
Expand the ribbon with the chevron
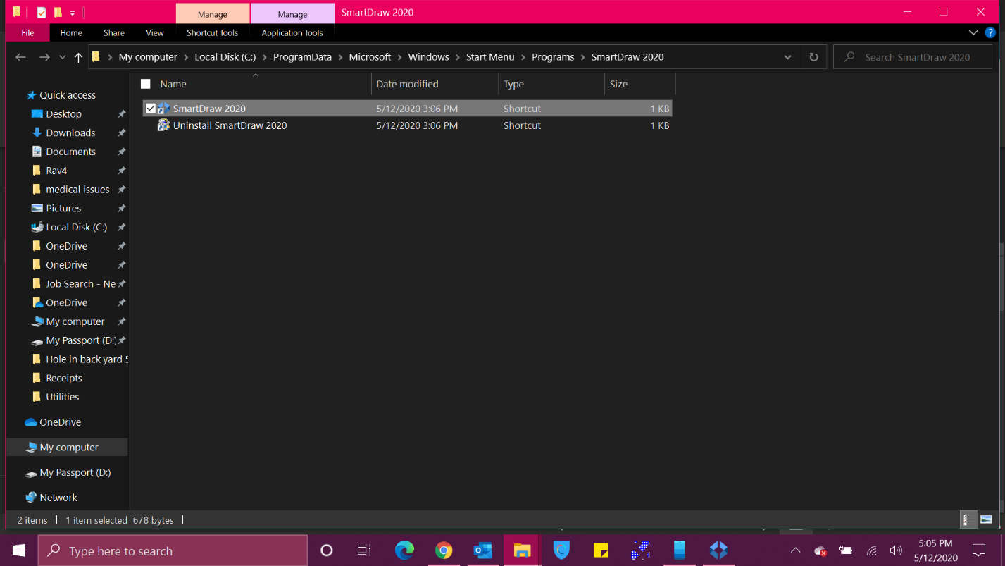[973, 32]
